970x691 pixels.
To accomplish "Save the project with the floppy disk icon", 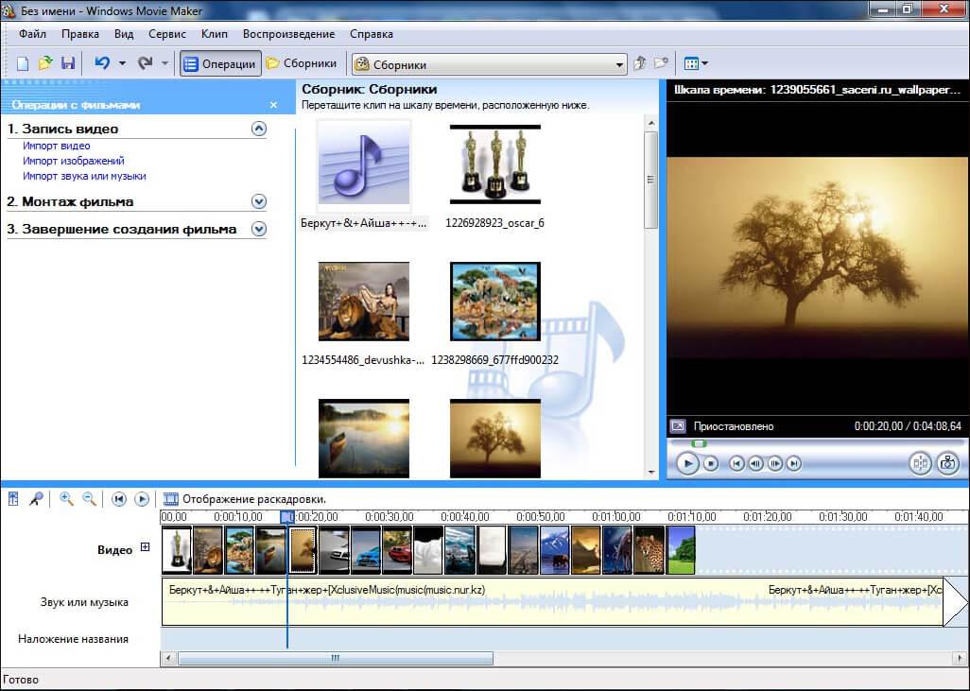I will 67,63.
